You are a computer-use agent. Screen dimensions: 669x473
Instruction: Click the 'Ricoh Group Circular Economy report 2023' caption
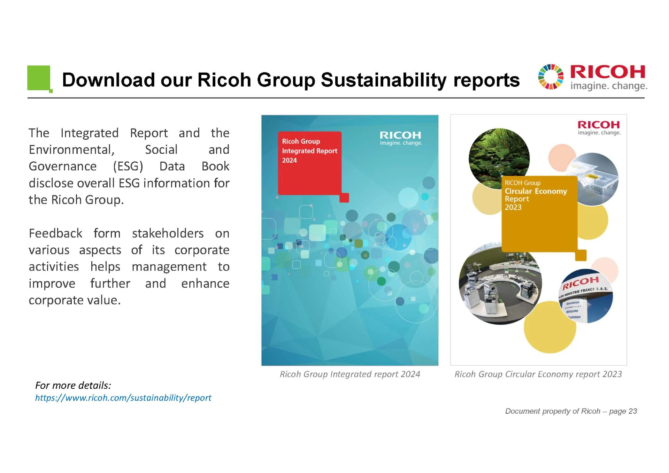click(538, 374)
